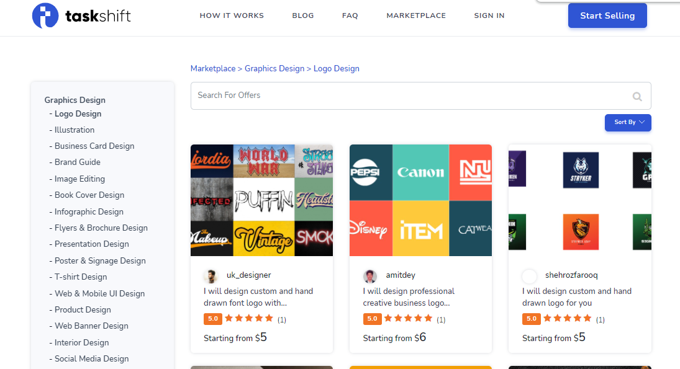Open shehrozfarooq's avatar placeholder

click(x=529, y=276)
